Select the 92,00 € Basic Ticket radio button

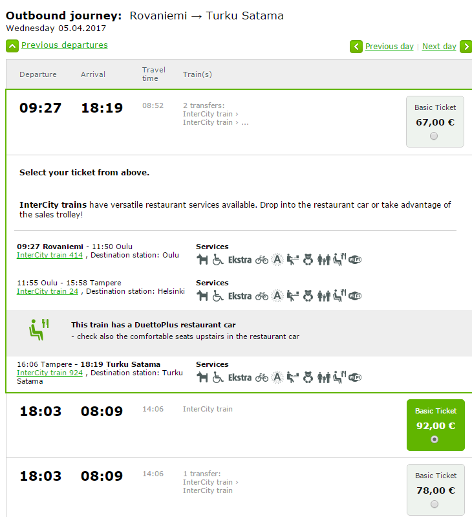coord(434,439)
